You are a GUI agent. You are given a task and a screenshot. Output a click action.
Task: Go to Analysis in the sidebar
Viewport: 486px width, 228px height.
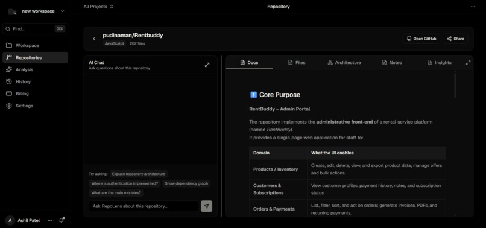click(x=36, y=69)
